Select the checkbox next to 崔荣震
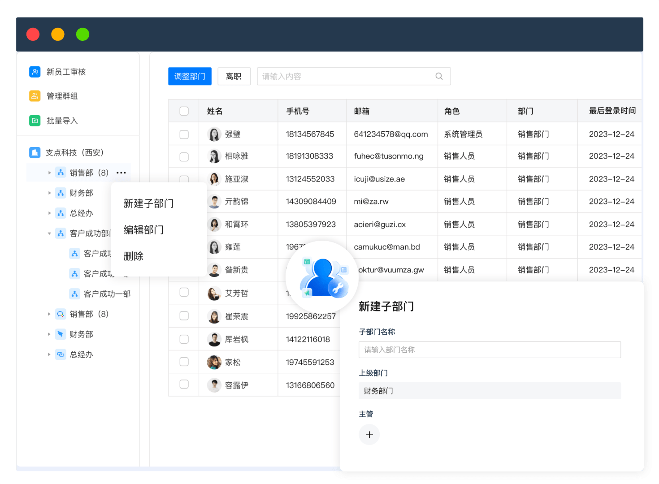659x484 pixels. click(x=184, y=316)
